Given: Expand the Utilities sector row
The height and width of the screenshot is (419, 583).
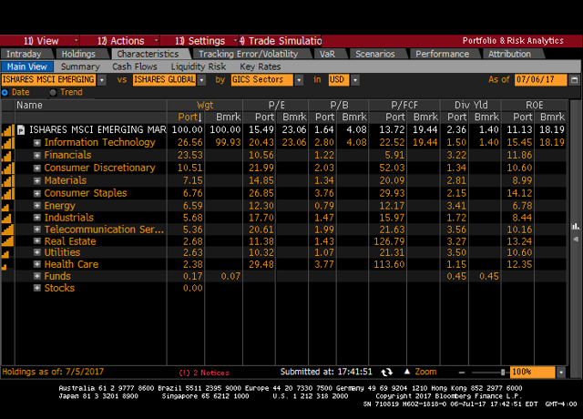Looking at the screenshot, I should tap(36, 252).
